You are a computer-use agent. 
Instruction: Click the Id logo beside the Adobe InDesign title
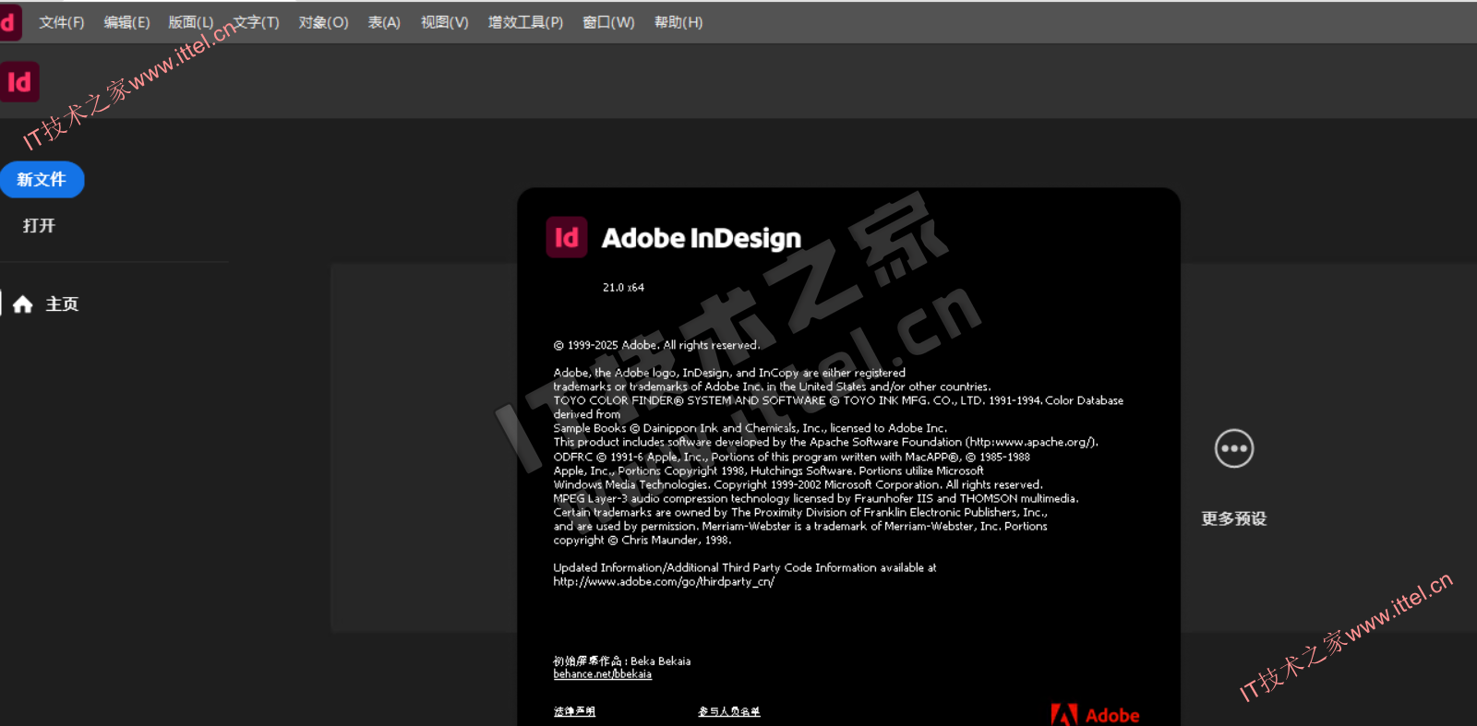point(566,238)
